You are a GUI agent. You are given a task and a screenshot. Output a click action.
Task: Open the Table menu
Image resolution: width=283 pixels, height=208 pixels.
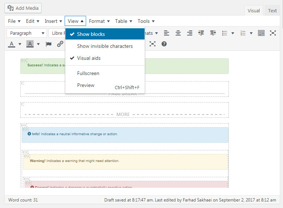click(x=124, y=21)
